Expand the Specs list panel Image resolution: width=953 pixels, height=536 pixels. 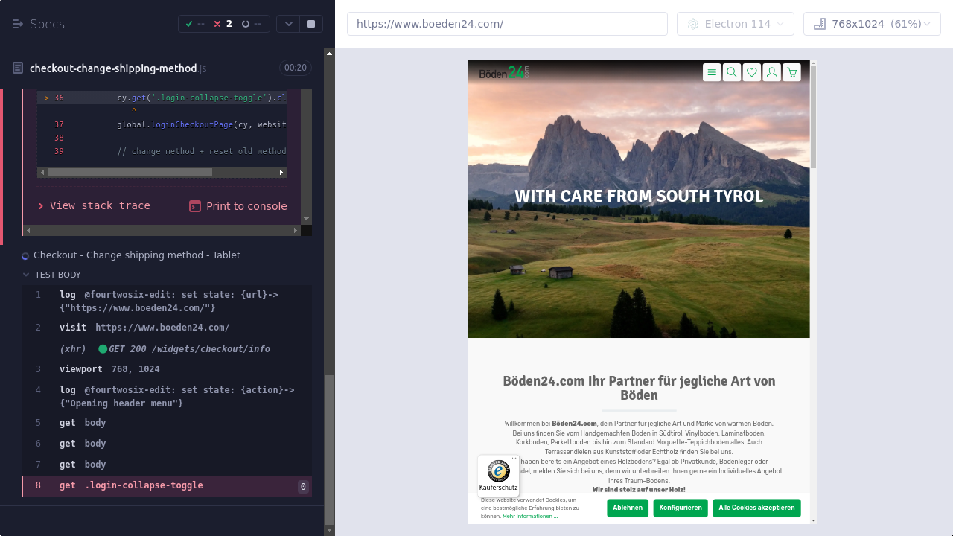coord(39,24)
